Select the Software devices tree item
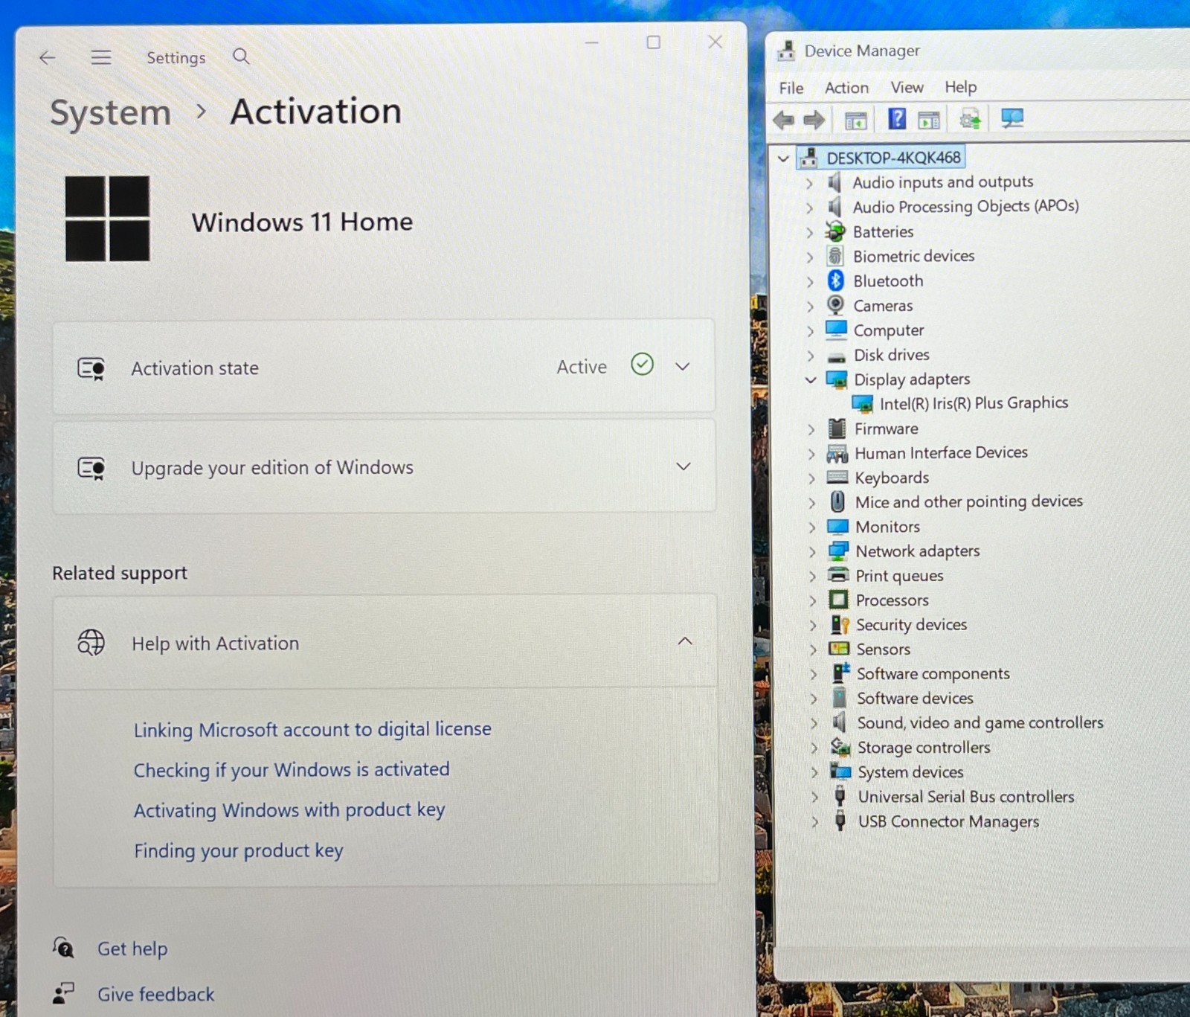1190x1017 pixels. (x=915, y=698)
